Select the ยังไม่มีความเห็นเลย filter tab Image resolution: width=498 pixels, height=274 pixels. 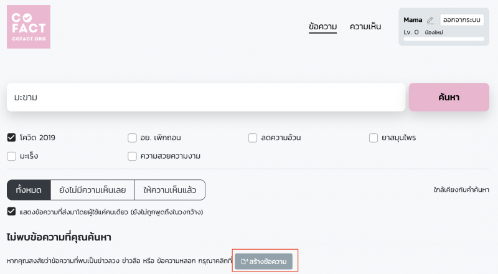click(x=92, y=190)
